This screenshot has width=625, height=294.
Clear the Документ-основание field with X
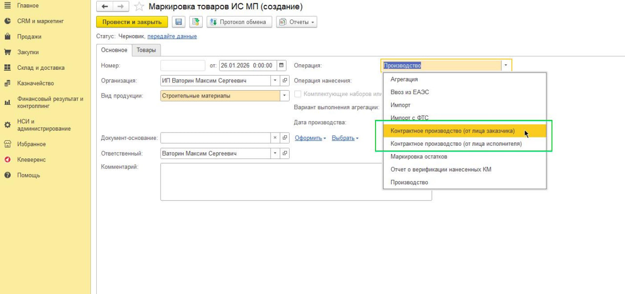coord(275,138)
